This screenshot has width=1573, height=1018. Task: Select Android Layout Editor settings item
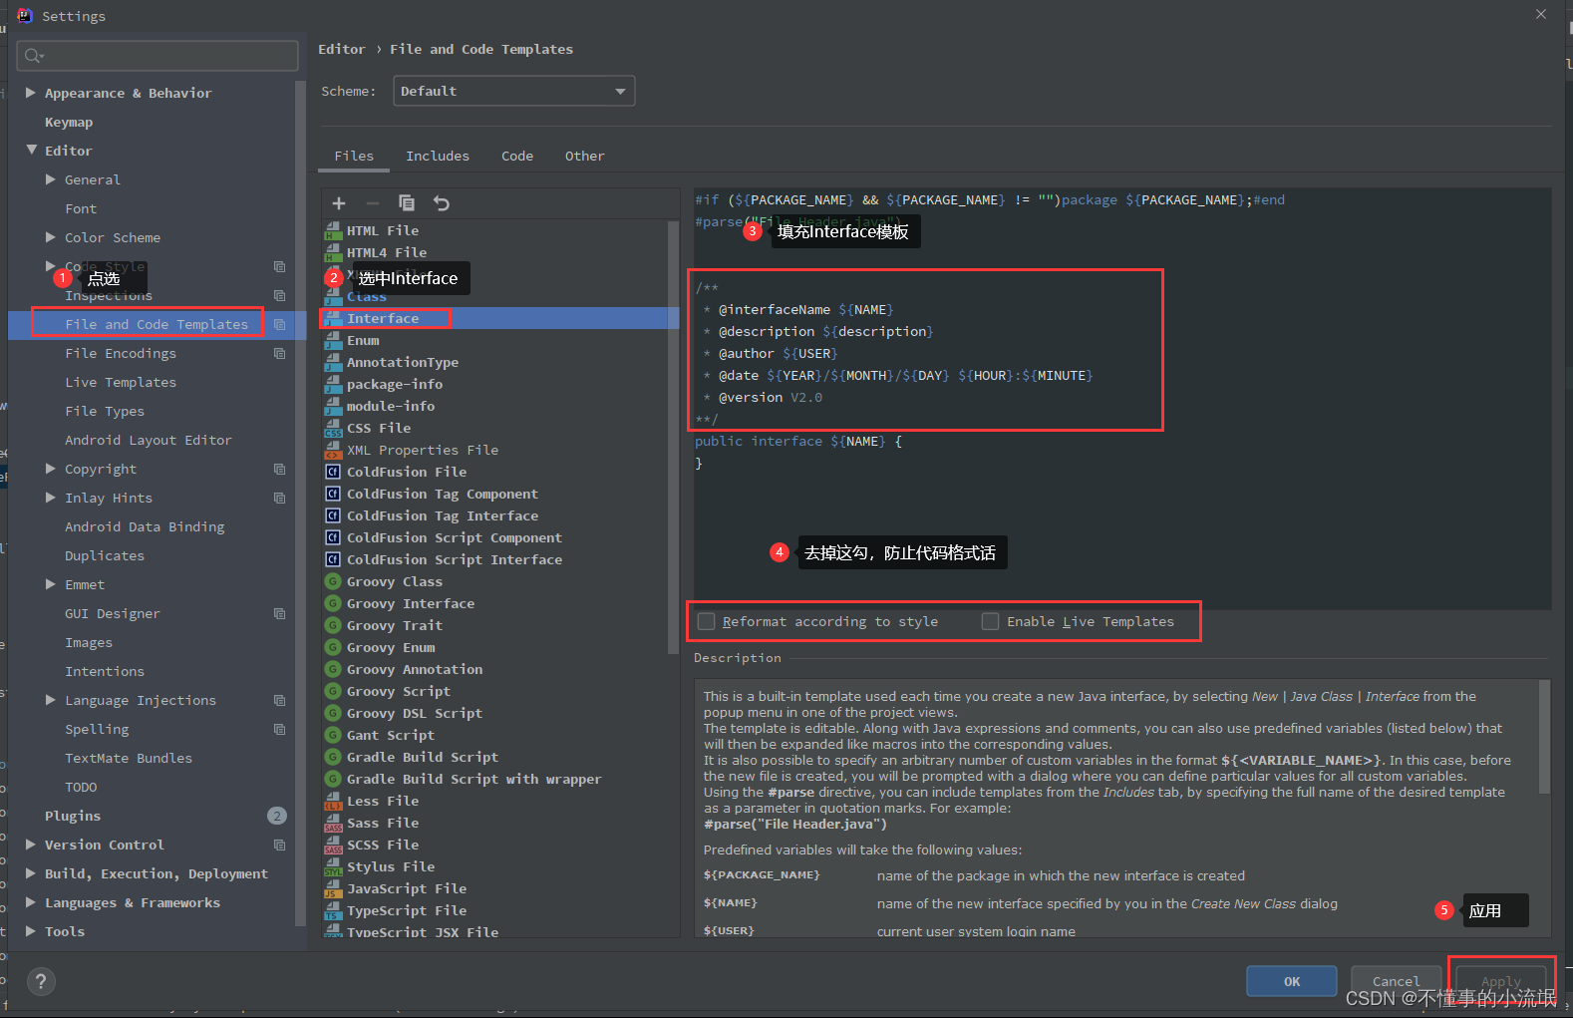coord(149,441)
